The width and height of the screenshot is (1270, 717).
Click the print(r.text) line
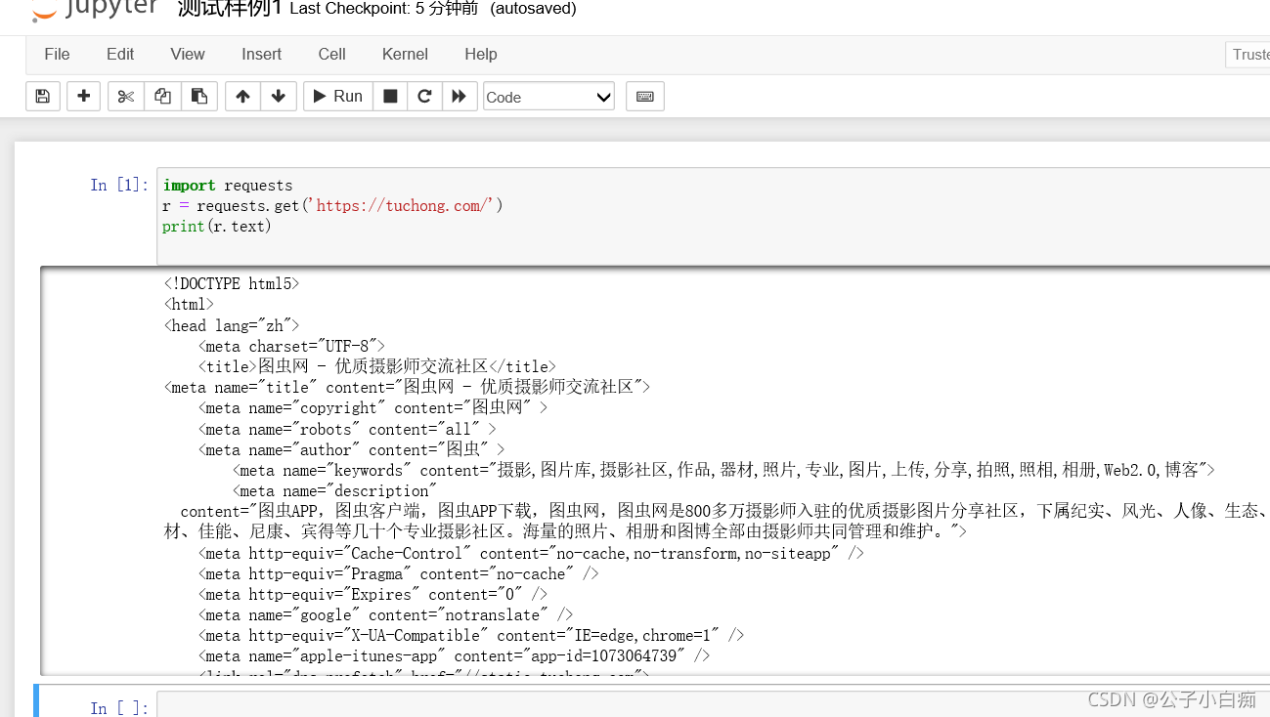217,226
